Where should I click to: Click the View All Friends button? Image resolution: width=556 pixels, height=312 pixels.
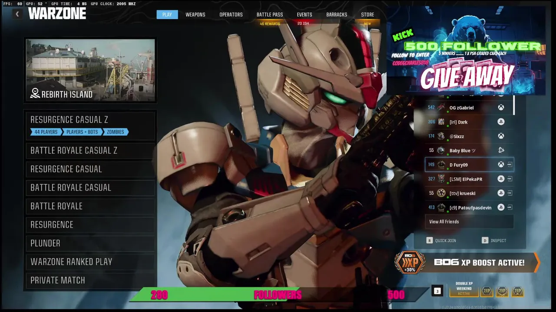click(x=469, y=221)
